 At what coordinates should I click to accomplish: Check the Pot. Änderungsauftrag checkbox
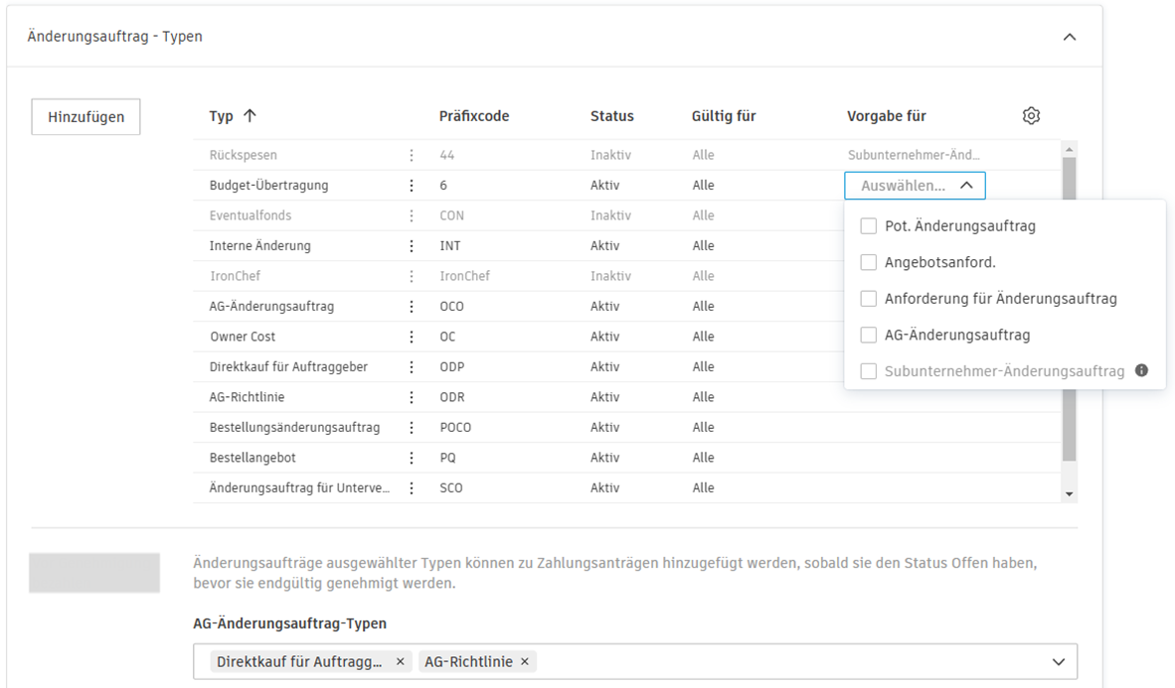point(869,226)
